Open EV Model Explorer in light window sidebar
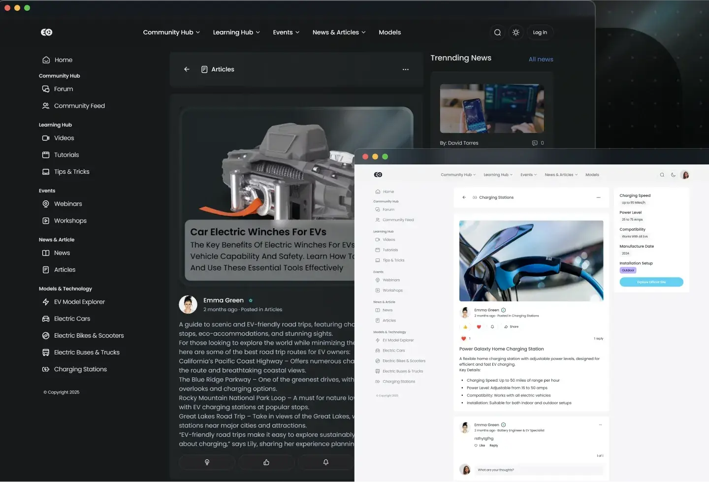The width and height of the screenshot is (709, 482). coord(394,341)
